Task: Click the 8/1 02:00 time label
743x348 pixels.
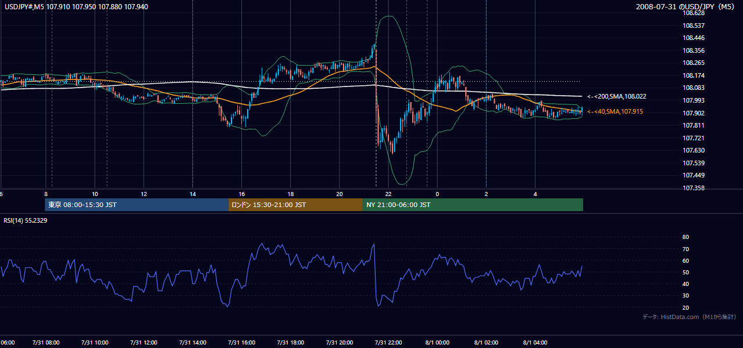Action: click(486, 342)
